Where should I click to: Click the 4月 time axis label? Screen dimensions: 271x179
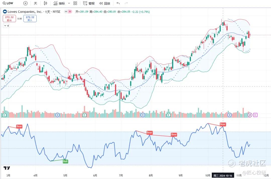tap(35, 175)
